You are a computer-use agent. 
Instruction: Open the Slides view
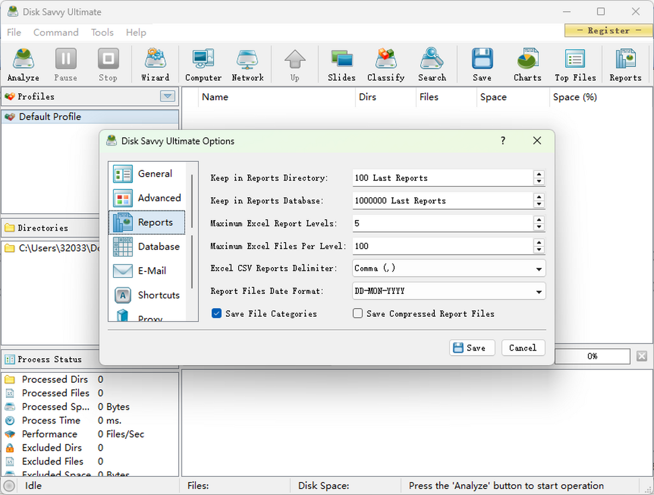(x=341, y=64)
